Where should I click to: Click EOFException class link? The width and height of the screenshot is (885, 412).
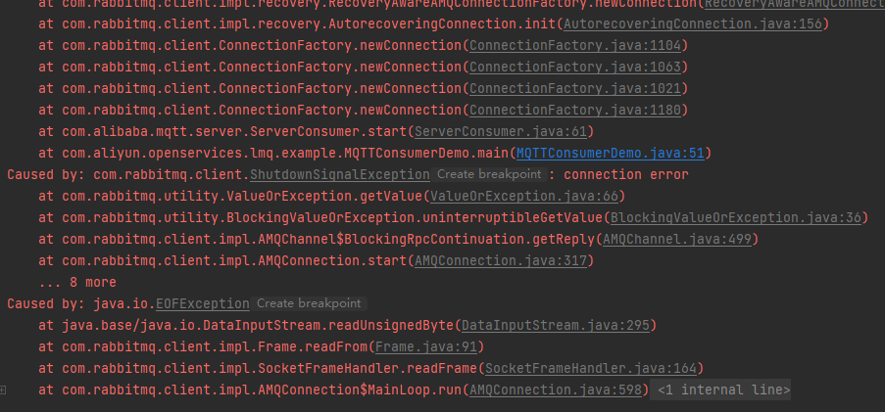(x=203, y=303)
